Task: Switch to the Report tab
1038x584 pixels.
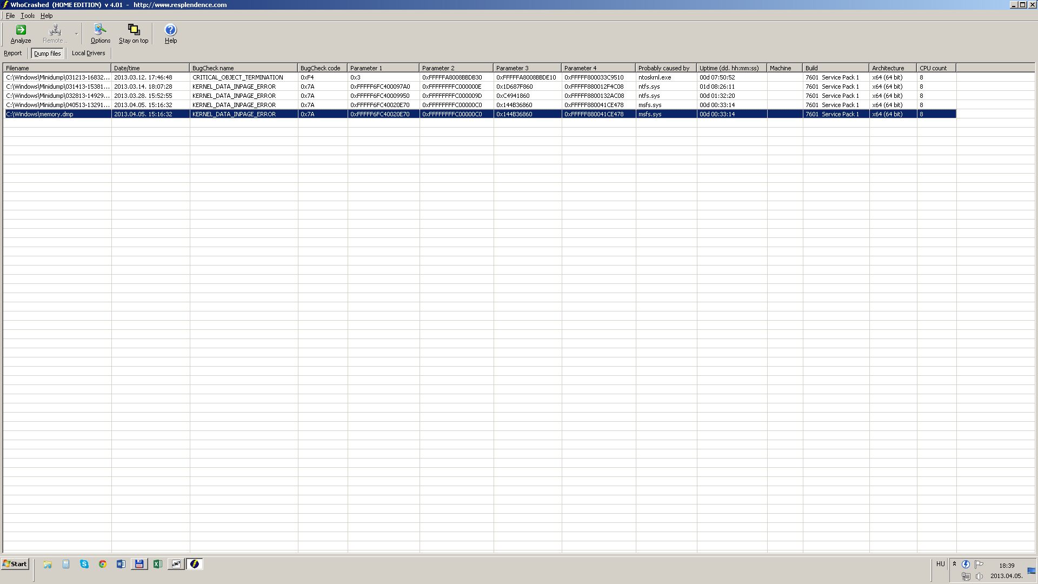Action: (13, 53)
